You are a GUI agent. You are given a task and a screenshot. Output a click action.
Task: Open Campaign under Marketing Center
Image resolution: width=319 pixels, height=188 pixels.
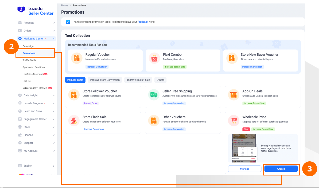click(x=28, y=46)
